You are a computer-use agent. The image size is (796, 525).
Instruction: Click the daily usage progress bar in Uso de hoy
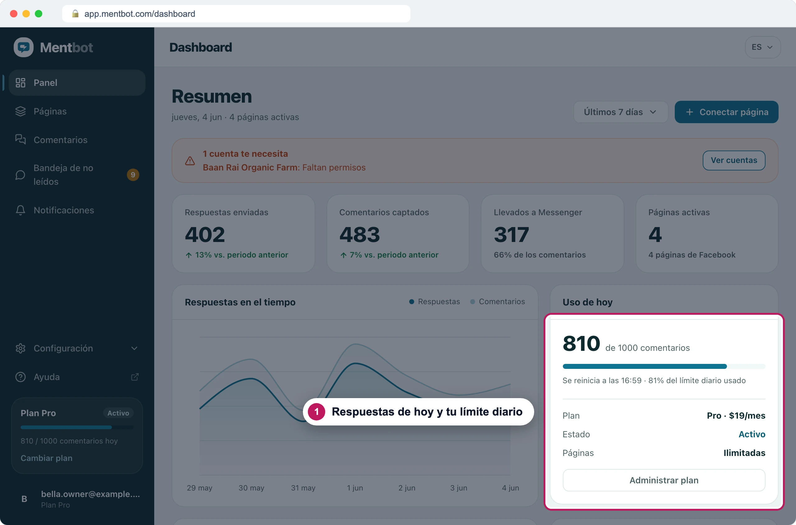coord(664,366)
